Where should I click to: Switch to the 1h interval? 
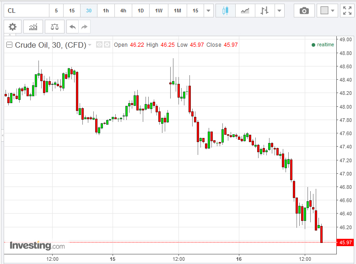pos(106,11)
